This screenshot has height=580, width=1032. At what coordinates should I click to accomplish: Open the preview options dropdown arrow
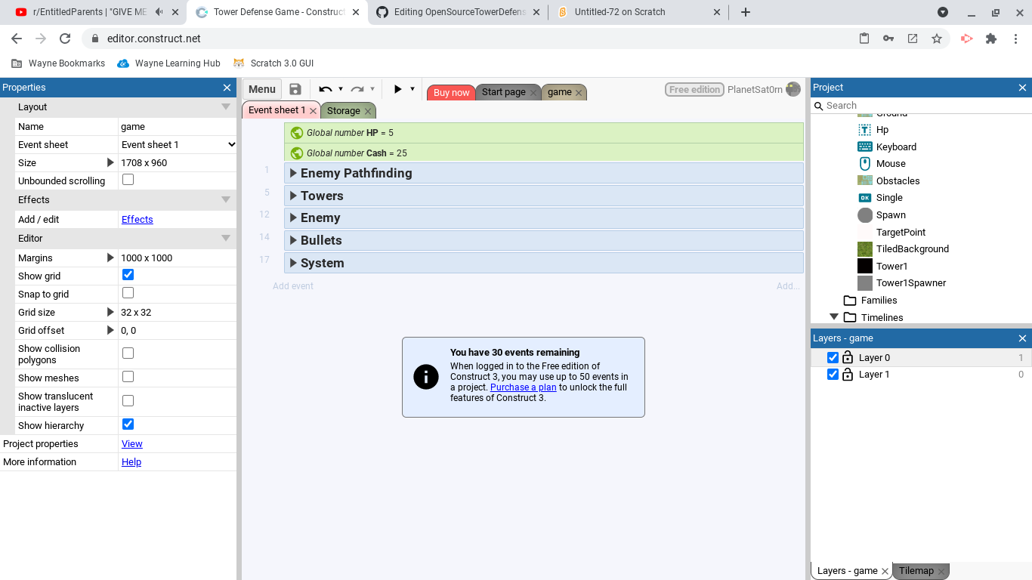pos(412,89)
